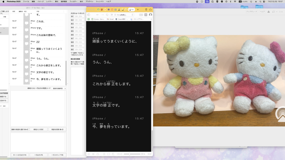Viewport: 285px width, 160px height.
Task: Open the Photoshop ファイル menu
Action: tap(26, 1)
